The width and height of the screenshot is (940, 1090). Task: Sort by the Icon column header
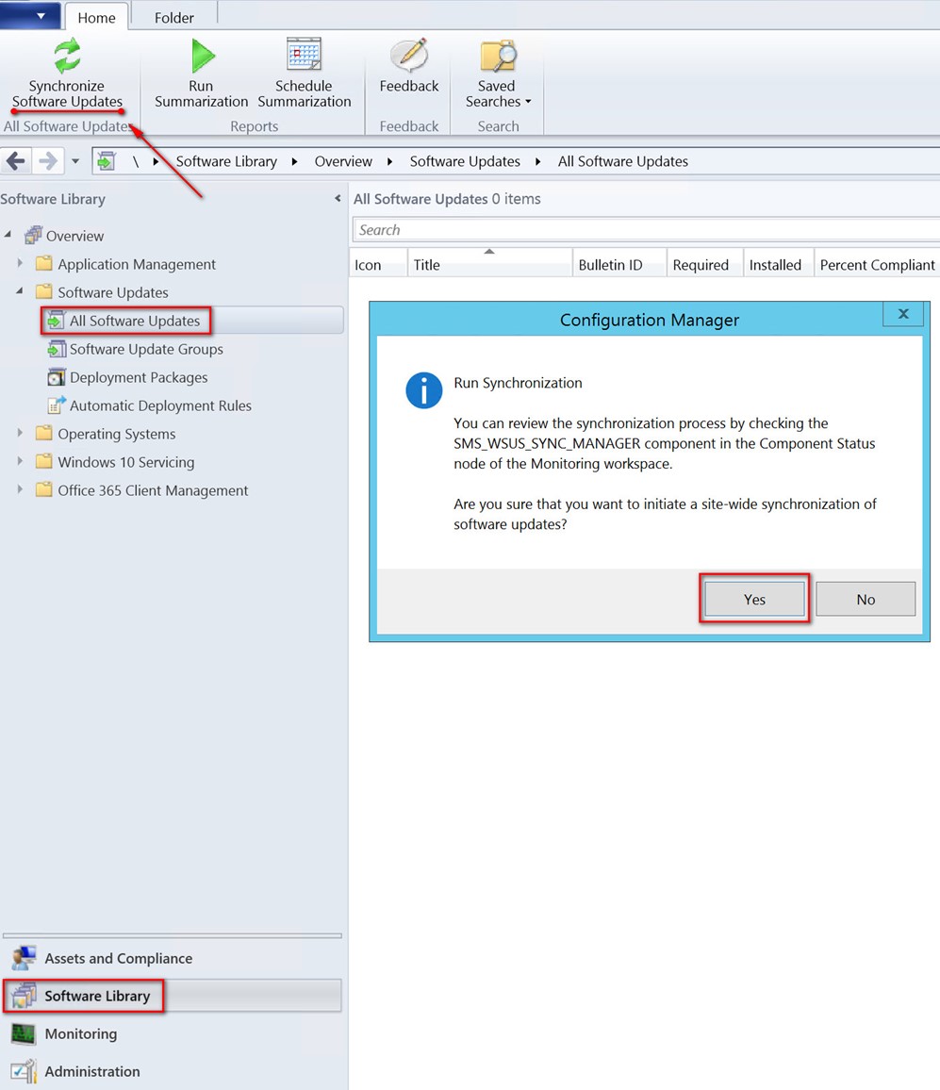tap(378, 264)
